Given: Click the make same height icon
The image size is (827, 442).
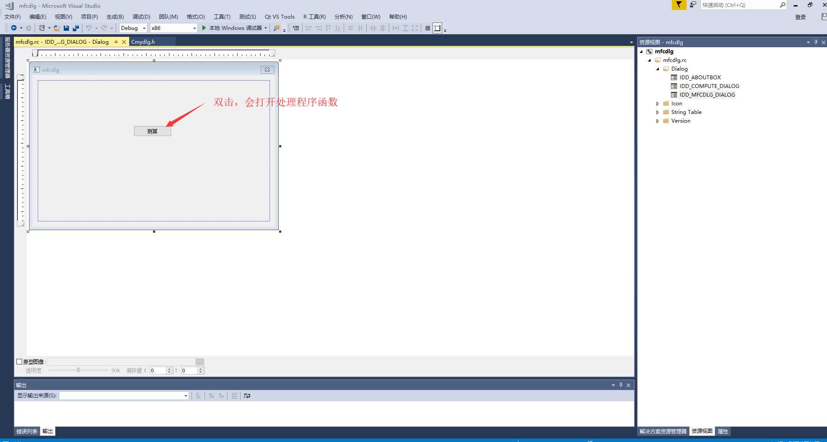Looking at the screenshot, I should pos(405,28).
